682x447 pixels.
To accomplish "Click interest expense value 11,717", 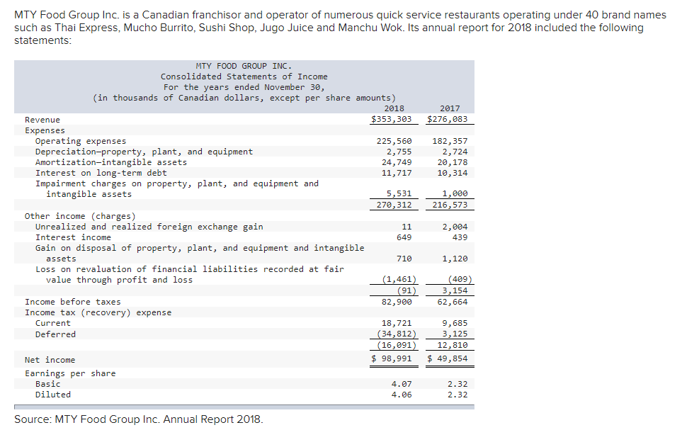I will point(396,173).
